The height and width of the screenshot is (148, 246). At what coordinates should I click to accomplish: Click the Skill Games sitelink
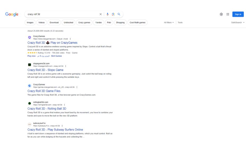[x=56, y=56]
